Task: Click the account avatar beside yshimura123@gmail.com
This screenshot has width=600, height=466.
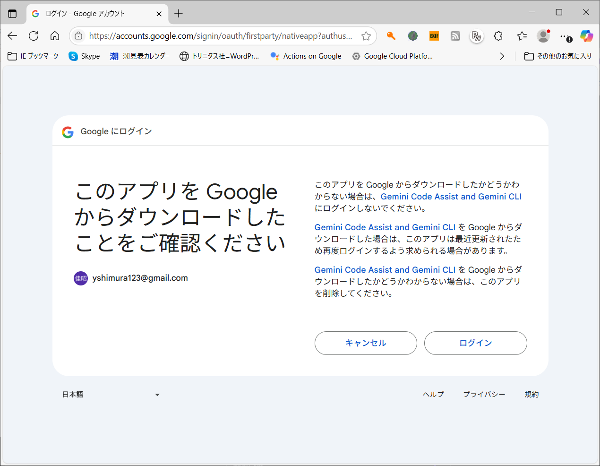Action: pyautogui.click(x=81, y=278)
